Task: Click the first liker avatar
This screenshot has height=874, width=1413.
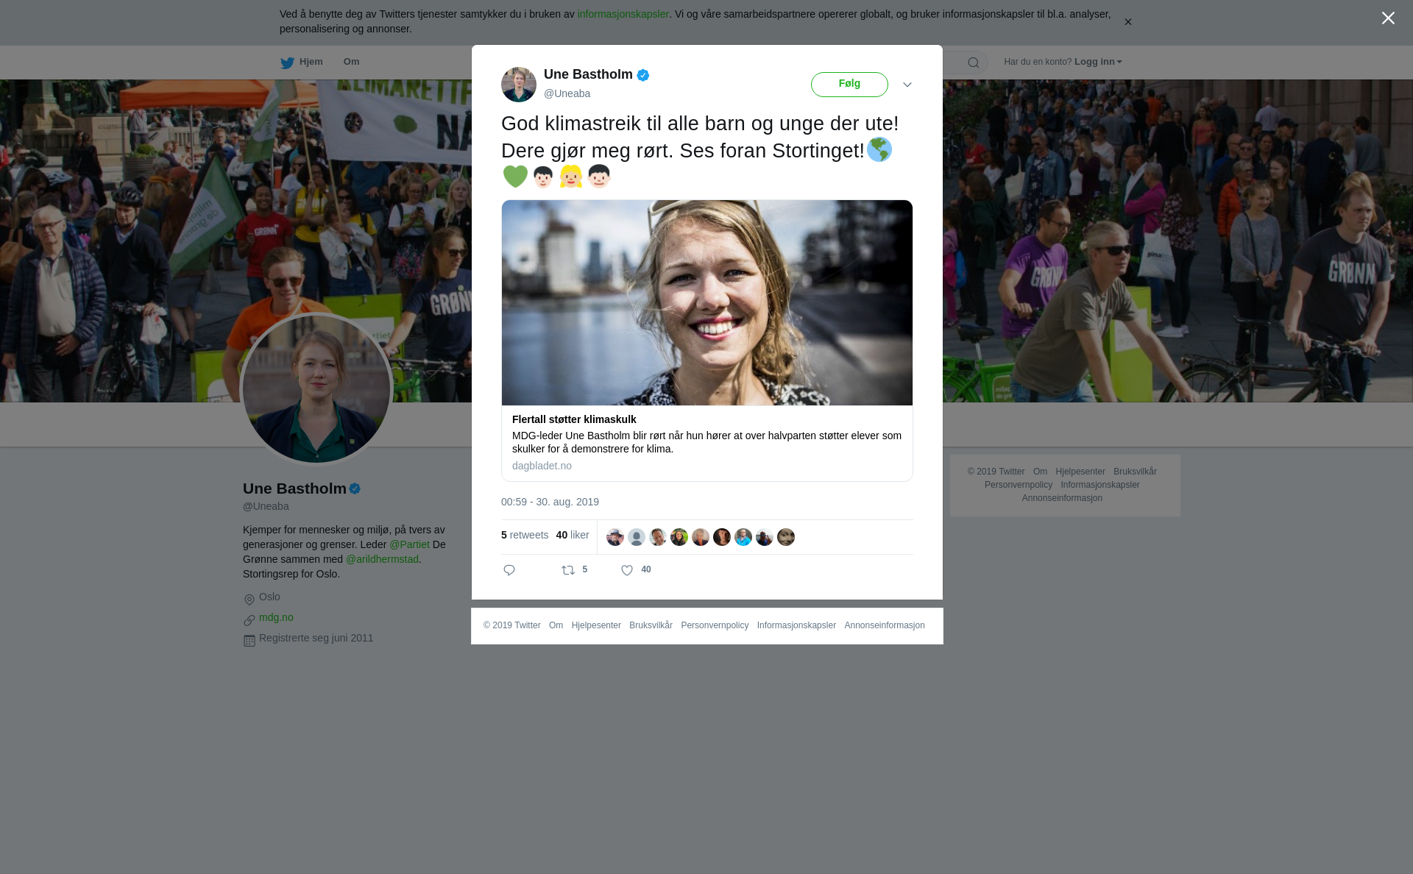Action: click(615, 537)
